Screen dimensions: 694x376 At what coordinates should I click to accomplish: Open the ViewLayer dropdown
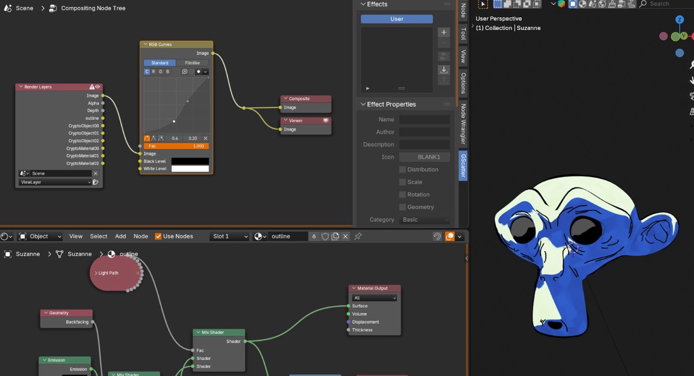coord(55,182)
